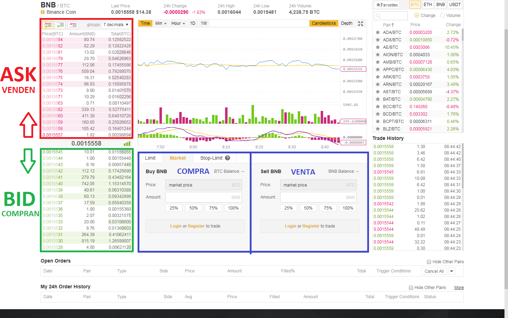Check Hide Other Pairs in Open Orders
Viewport: 508px width, 318px height.
point(429,262)
